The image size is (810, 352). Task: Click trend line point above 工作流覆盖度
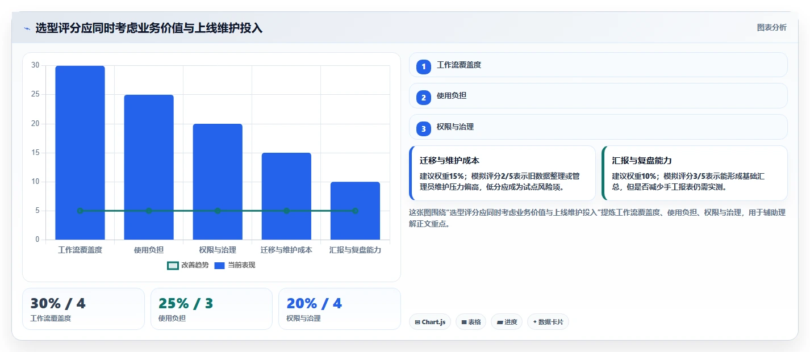[80, 211]
